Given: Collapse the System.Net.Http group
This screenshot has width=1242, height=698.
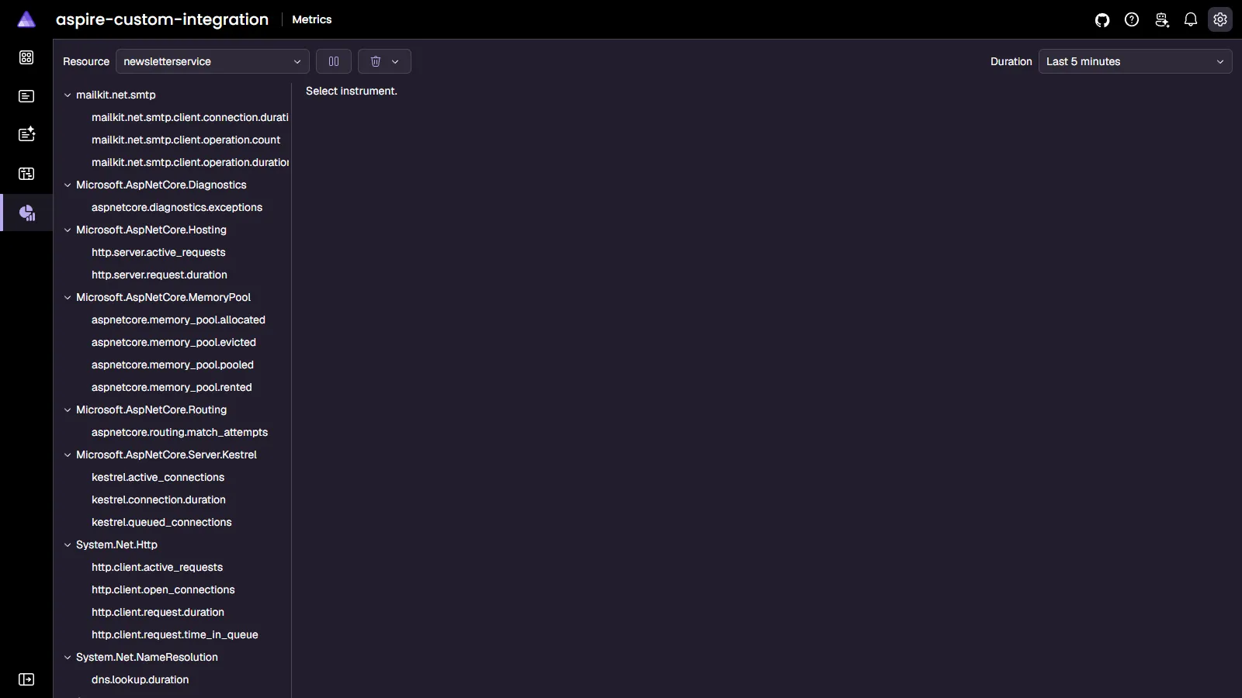Looking at the screenshot, I should pyautogui.click(x=68, y=544).
